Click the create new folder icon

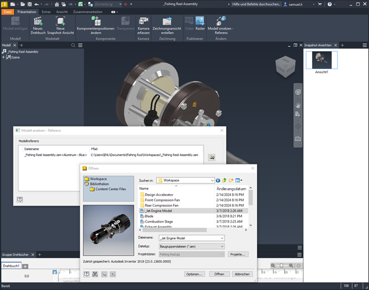231,180
